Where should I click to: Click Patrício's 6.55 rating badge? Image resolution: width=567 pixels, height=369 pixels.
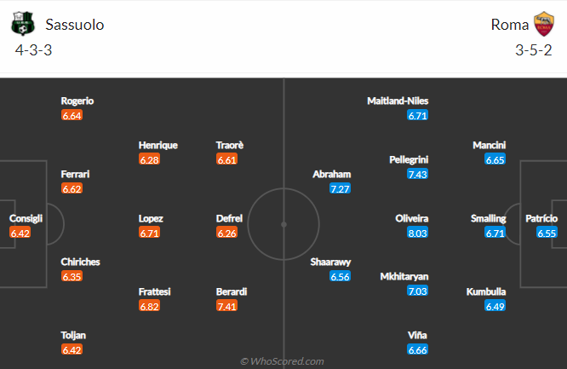547,234
